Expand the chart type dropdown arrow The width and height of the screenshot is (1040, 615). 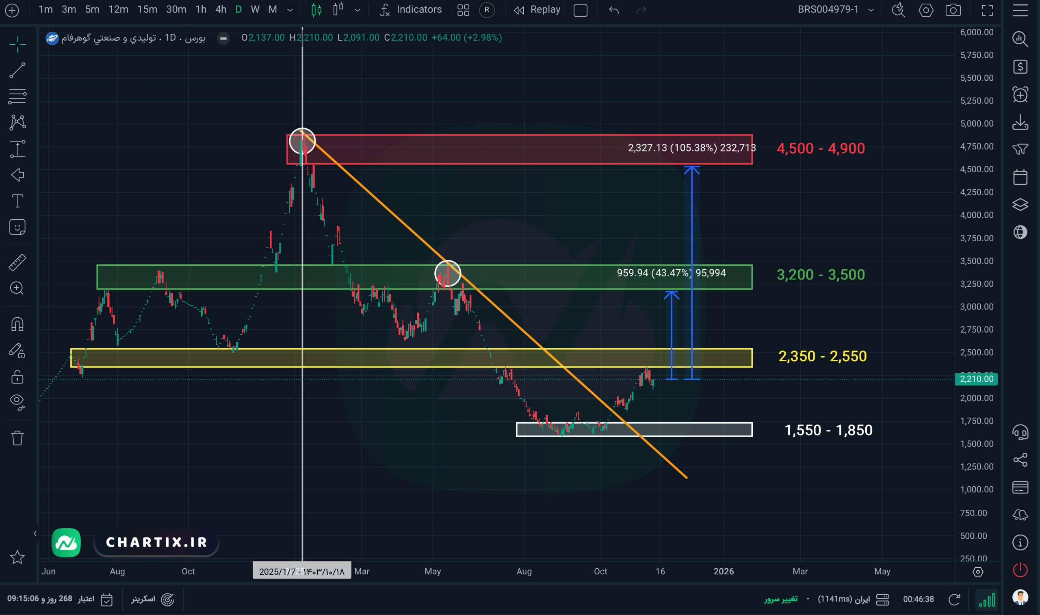(x=357, y=10)
